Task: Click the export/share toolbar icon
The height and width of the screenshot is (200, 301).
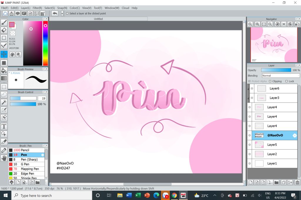Action: click(x=11, y=13)
